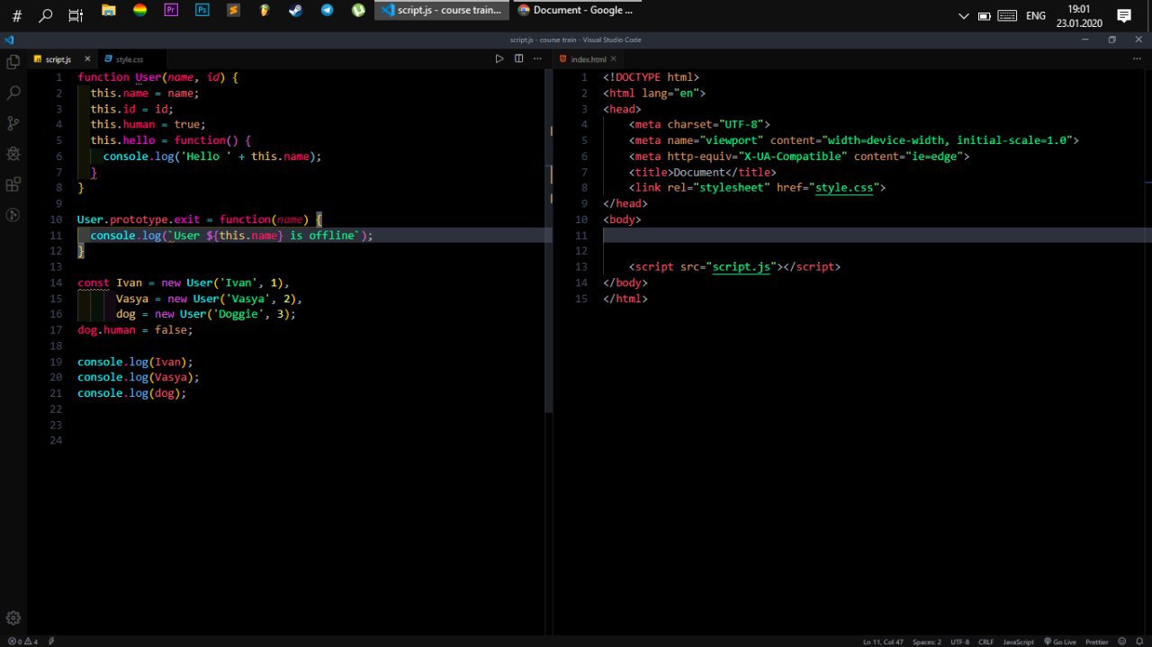Open the Debug view in activity bar
The width and height of the screenshot is (1152, 647).
click(13, 154)
